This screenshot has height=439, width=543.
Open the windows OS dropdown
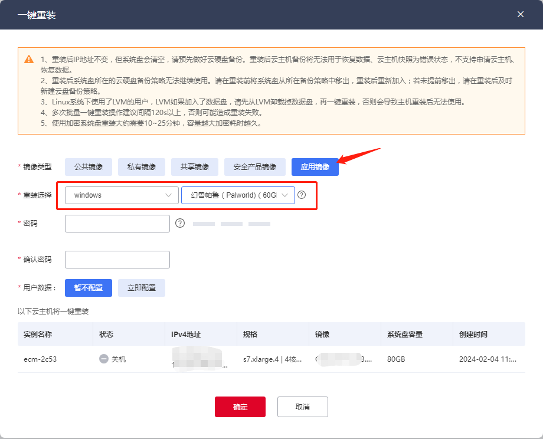coord(122,195)
